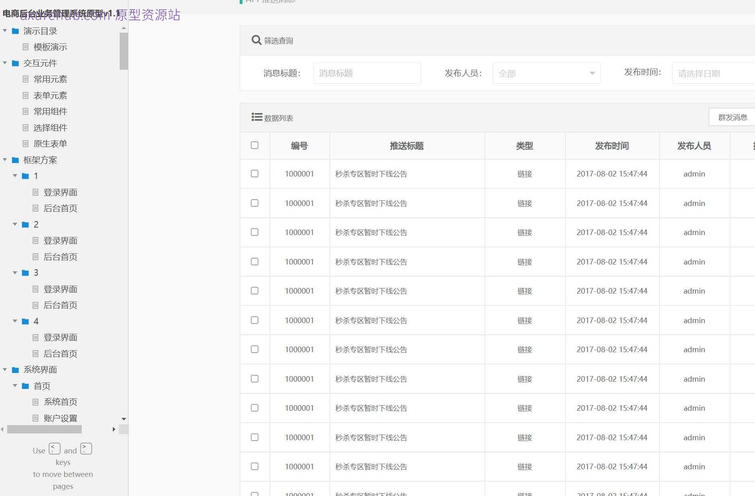Viewport: 755px width, 496px height.
Task: Click the 系统界面 folder icon
Action: [16, 370]
